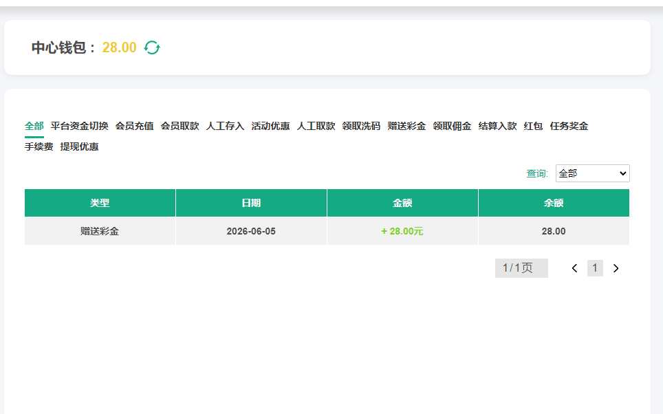Click the 查询 label

click(537, 173)
